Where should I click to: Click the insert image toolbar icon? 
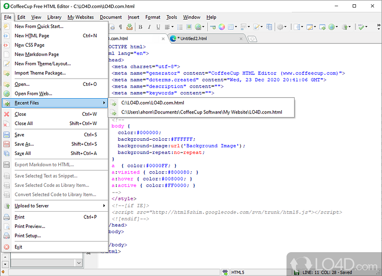point(190,28)
